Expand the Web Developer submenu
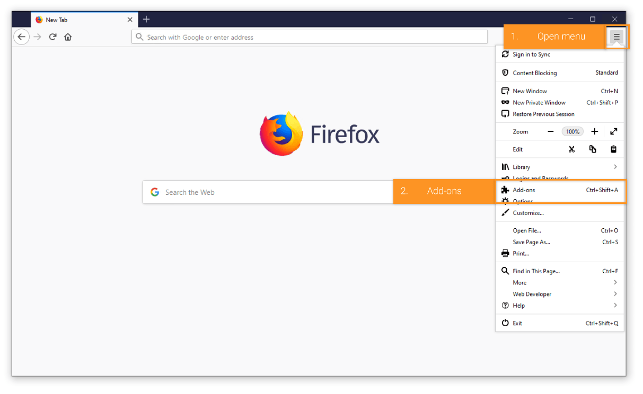The width and height of the screenshot is (643, 394). coord(560,294)
